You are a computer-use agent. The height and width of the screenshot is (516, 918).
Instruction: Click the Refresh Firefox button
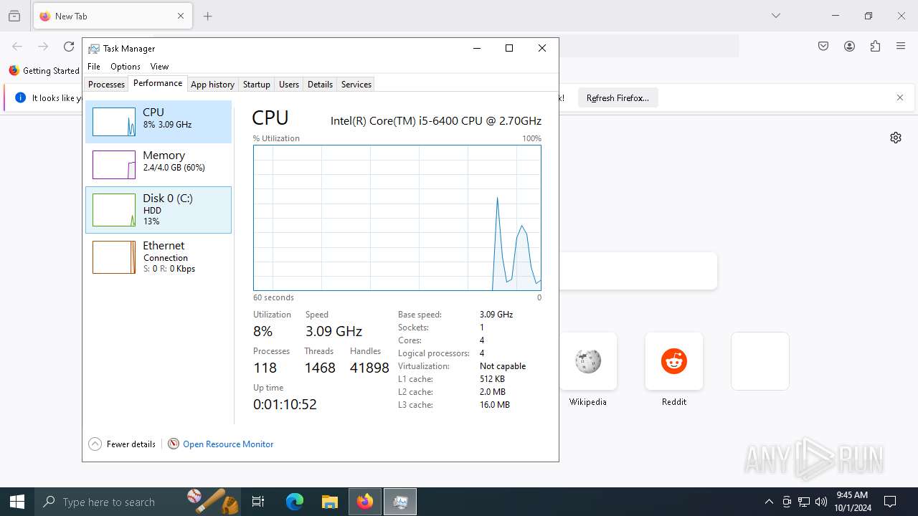coord(617,98)
